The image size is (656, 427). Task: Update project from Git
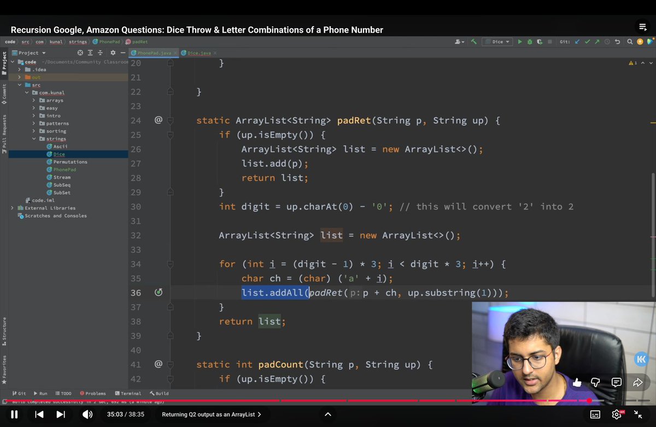[577, 42]
